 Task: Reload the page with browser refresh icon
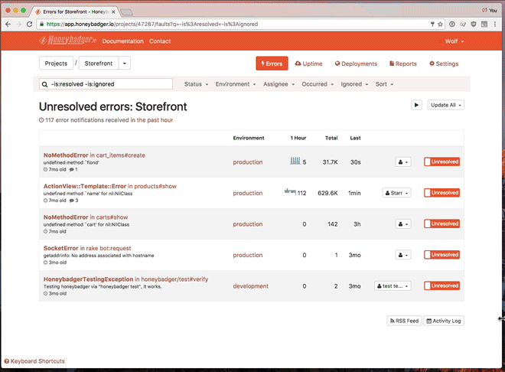click(x=31, y=24)
